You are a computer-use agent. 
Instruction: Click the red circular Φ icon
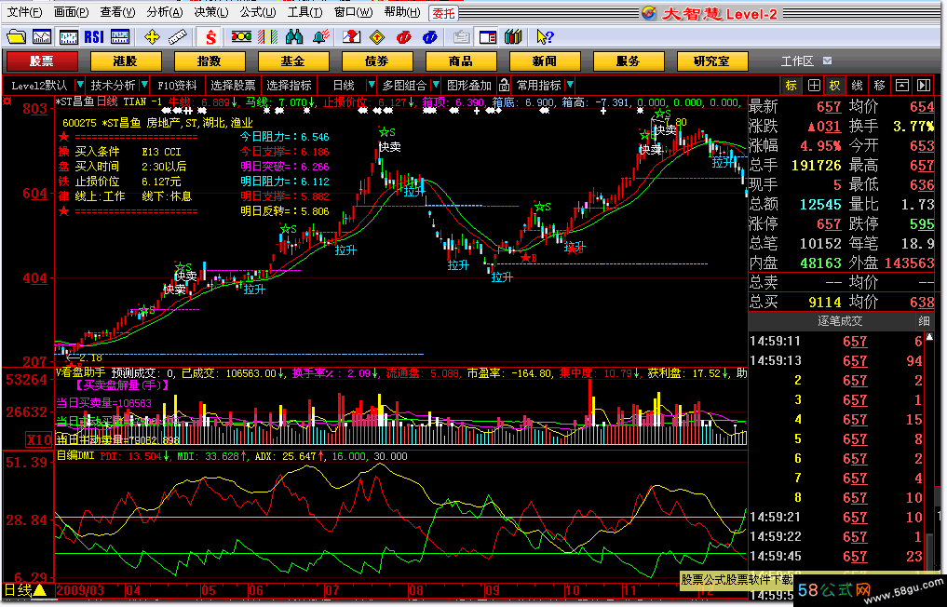pyautogui.click(x=404, y=37)
